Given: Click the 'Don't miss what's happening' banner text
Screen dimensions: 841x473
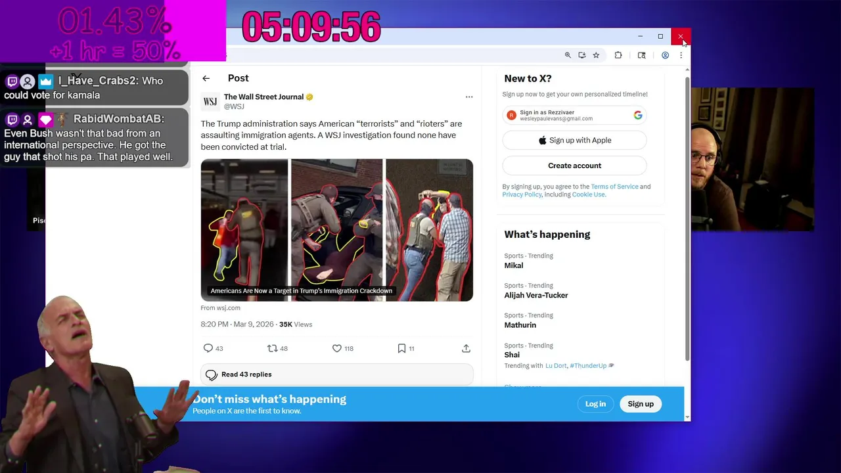Looking at the screenshot, I should 269,399.
